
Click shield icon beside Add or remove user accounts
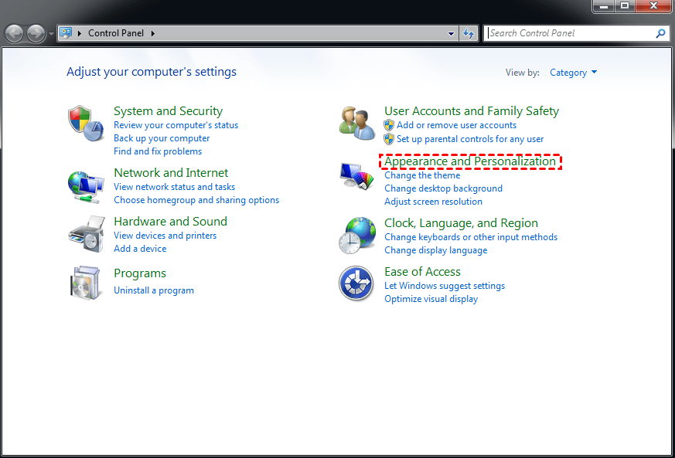(389, 125)
